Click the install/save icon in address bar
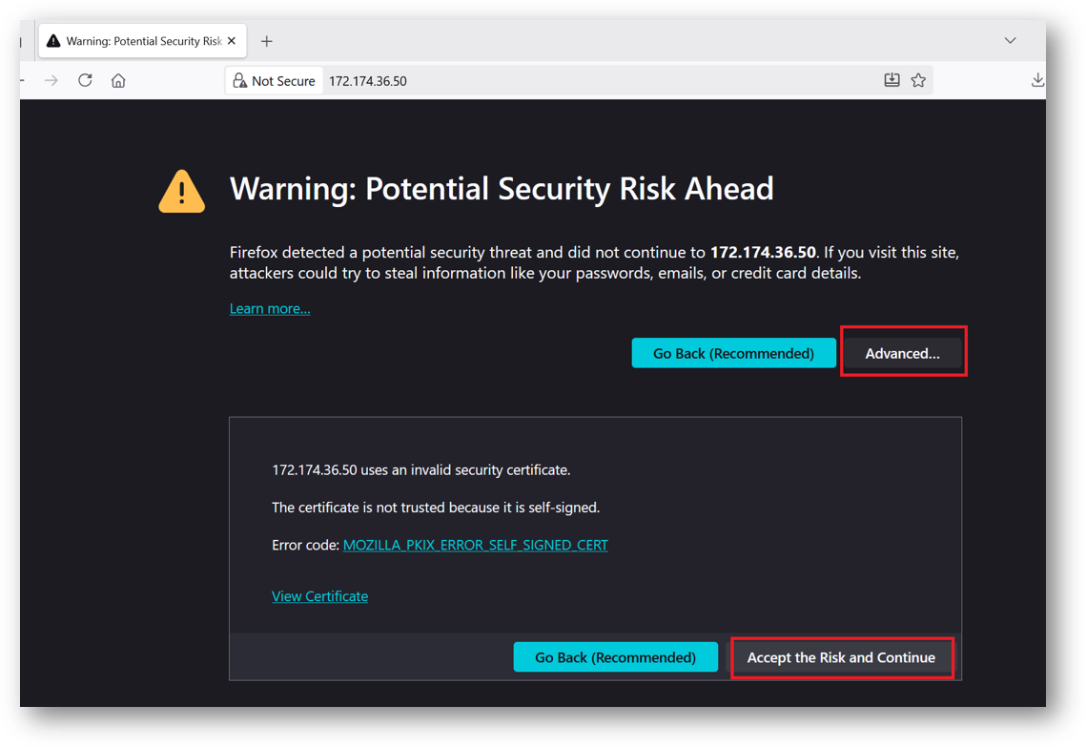The height and width of the screenshot is (747, 1086). (x=891, y=81)
